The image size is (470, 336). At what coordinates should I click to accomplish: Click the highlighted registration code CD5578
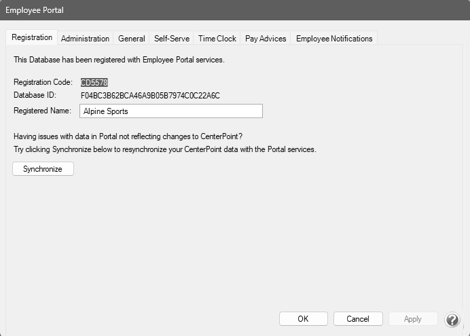click(94, 82)
